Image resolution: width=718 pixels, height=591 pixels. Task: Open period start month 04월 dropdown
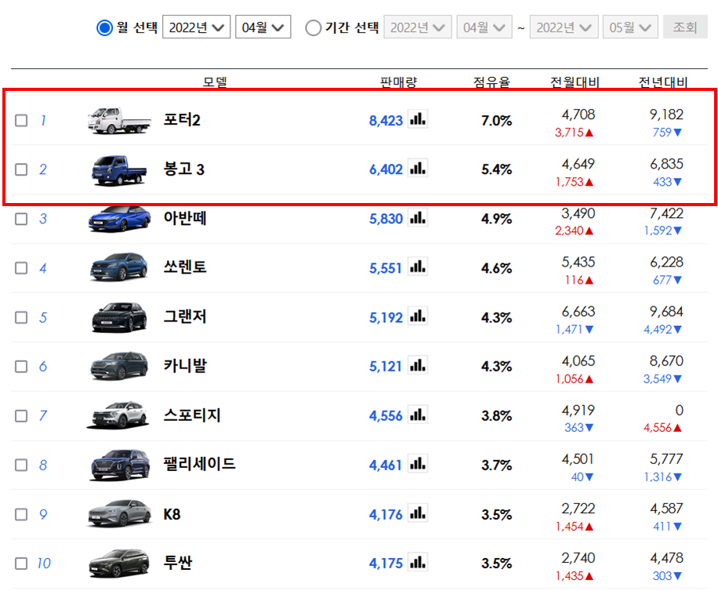[484, 27]
